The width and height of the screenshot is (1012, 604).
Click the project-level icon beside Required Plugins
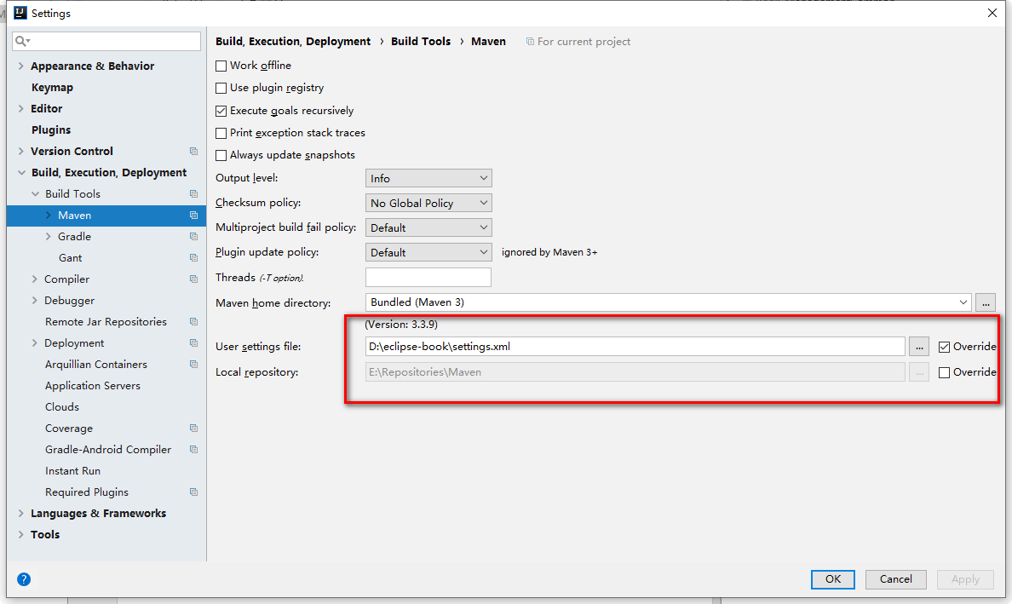coord(193,492)
